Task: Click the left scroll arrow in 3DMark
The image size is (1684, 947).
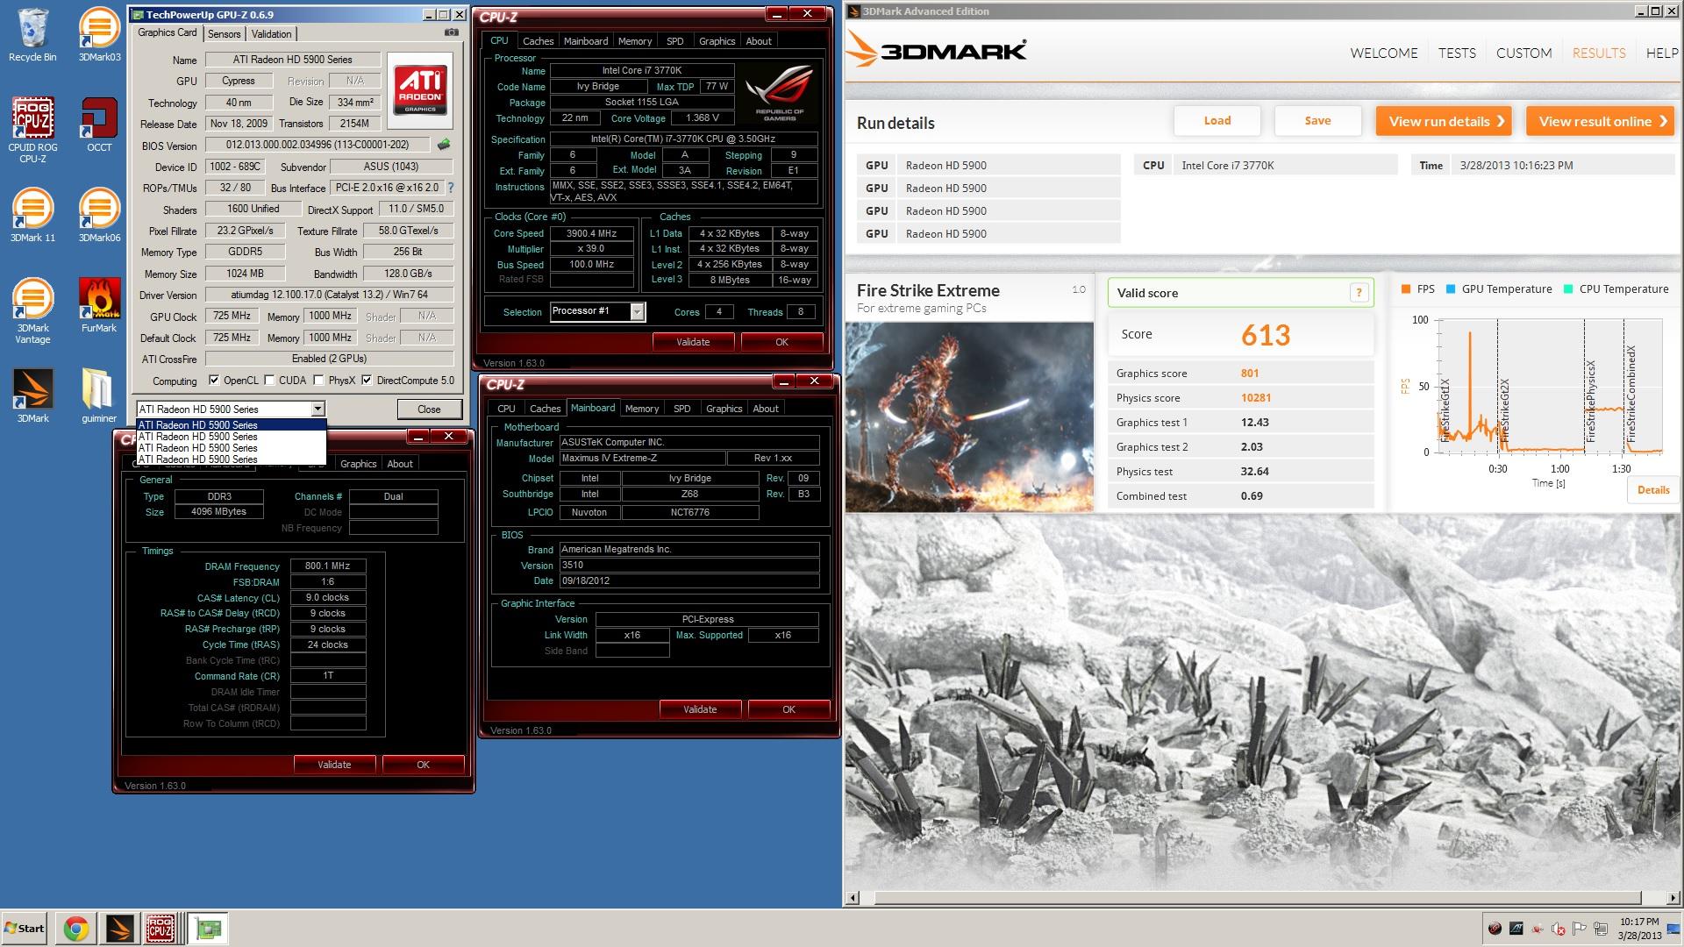Action: coord(853,898)
